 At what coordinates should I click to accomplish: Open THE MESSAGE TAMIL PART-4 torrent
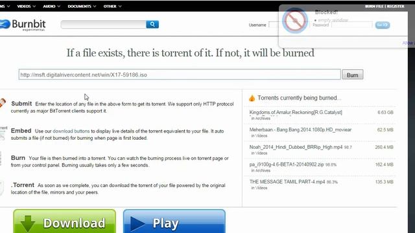(x=287, y=182)
